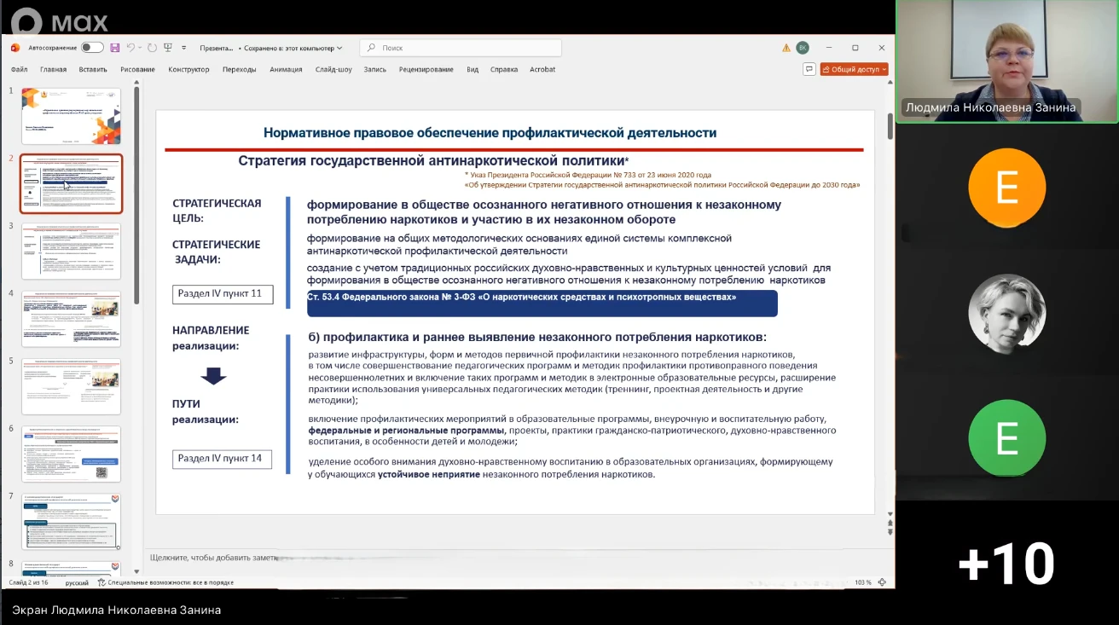Undo the last action
Image resolution: width=1119 pixels, height=625 pixels.
point(130,48)
